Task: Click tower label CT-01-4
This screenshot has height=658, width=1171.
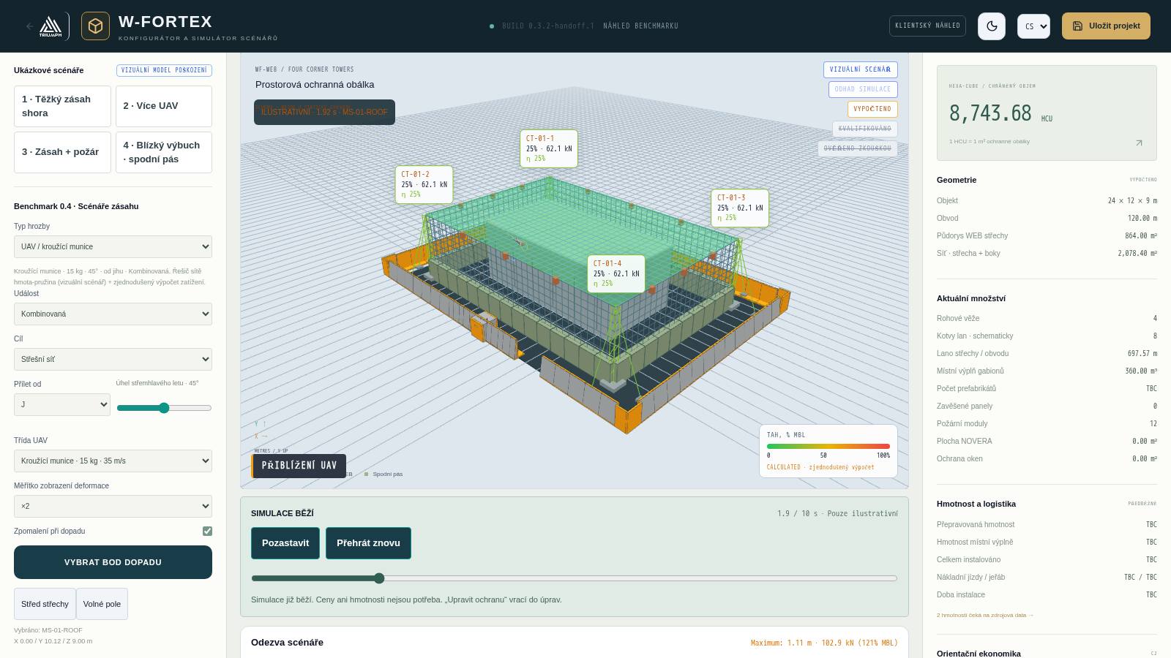Action: 616,273
